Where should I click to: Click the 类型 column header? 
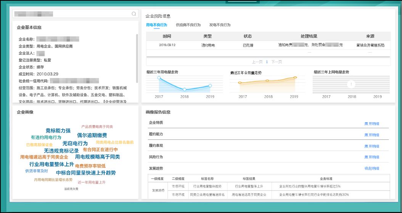coord(207,36)
